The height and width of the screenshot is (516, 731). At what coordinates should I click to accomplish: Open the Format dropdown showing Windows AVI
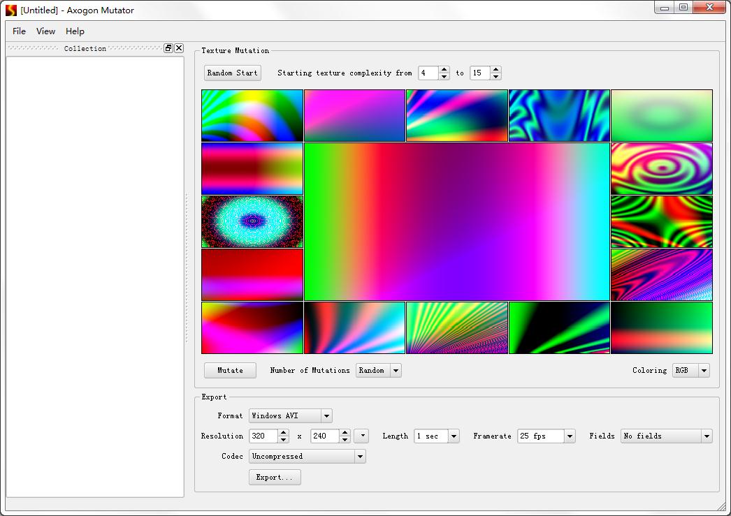pyautogui.click(x=325, y=415)
